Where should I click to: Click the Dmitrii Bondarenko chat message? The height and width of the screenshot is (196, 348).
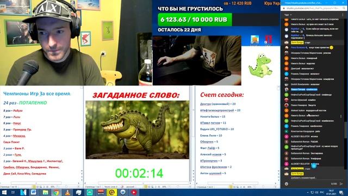(x=305, y=84)
